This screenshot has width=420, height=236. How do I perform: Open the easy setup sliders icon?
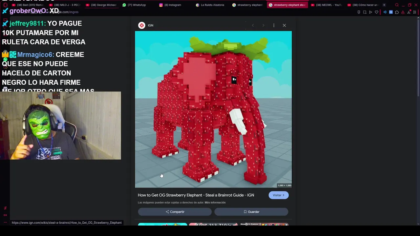tap(415, 12)
